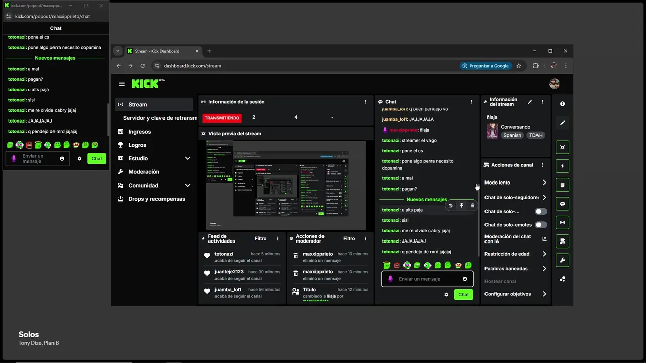This screenshot has height=363, width=646.
Task: Open Filtro in Acciones de moderador
Action: [349, 239]
